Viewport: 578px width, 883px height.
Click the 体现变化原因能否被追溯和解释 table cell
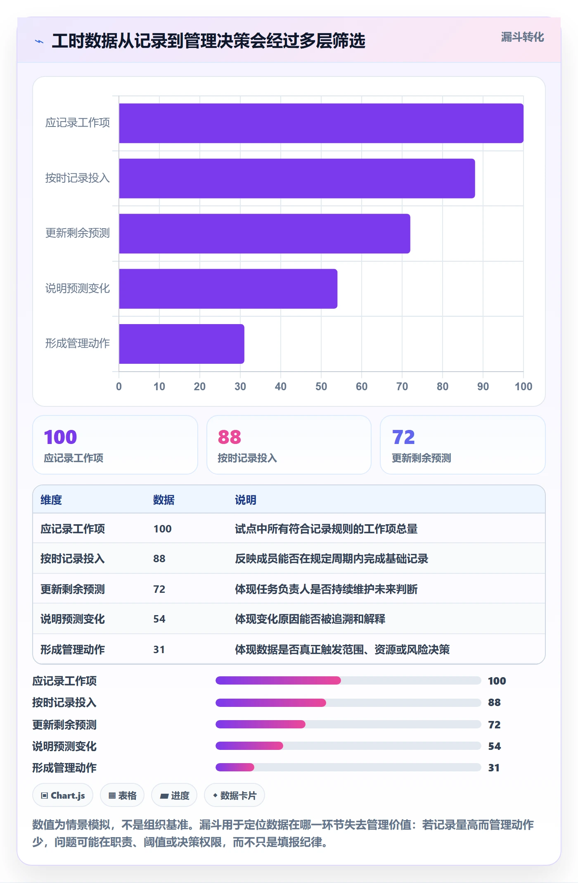point(310,619)
